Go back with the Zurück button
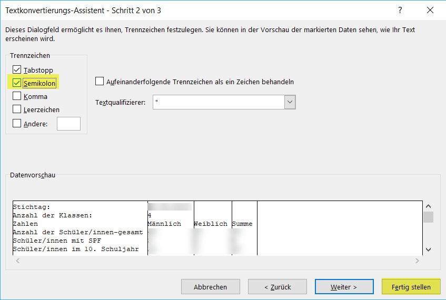Image resolution: width=446 pixels, height=300 pixels. 277,287
